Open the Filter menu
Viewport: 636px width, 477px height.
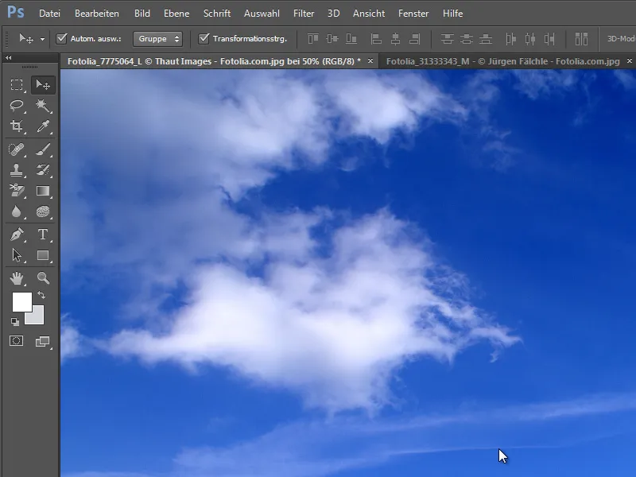[304, 14]
